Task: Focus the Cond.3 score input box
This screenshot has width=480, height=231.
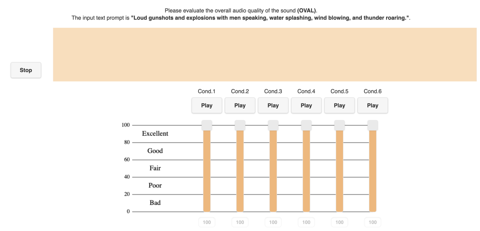Action: [273, 222]
